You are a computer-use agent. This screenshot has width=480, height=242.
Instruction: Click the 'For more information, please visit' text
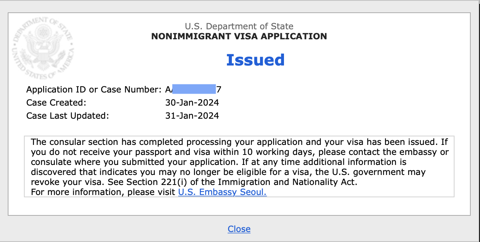(103, 192)
